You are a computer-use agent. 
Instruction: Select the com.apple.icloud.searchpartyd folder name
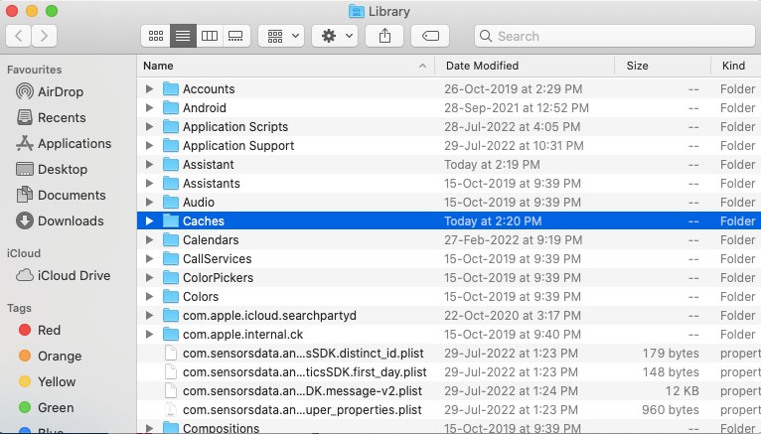pos(269,316)
